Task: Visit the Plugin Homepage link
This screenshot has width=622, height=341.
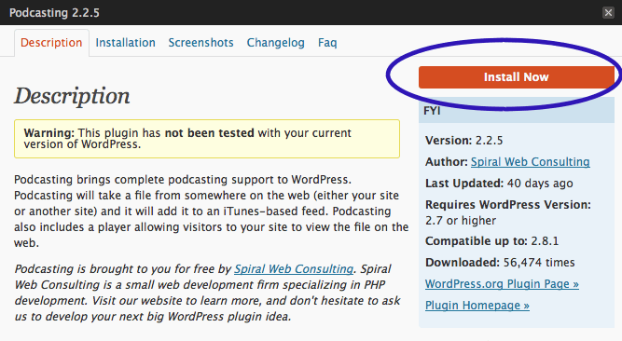Action: [477, 306]
